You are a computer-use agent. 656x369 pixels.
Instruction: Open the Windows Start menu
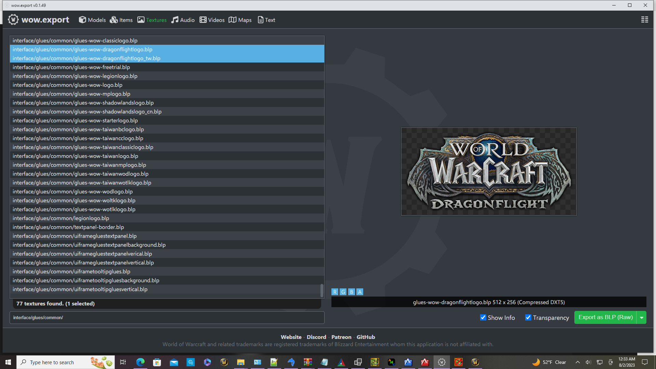[8, 362]
